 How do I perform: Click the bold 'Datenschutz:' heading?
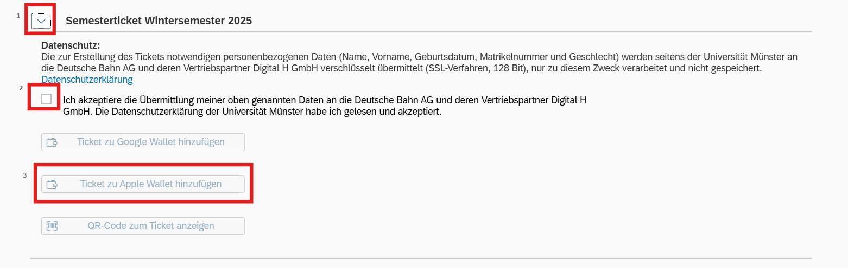tap(71, 45)
